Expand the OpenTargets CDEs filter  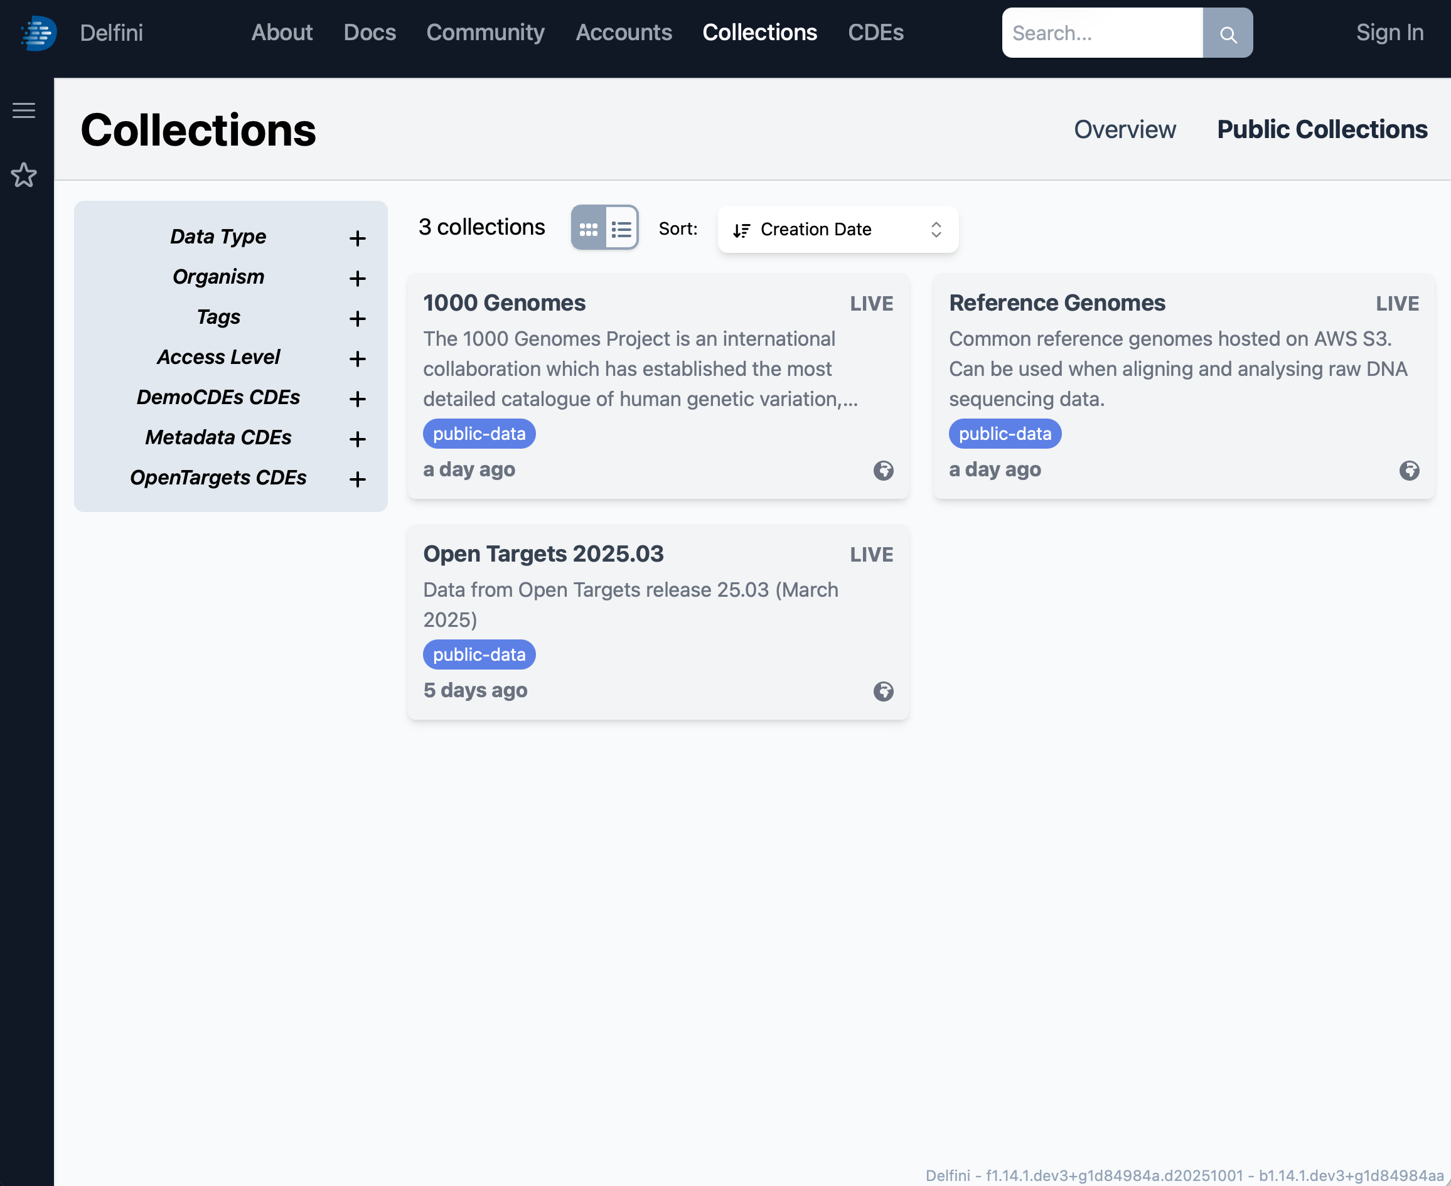pyautogui.click(x=356, y=479)
